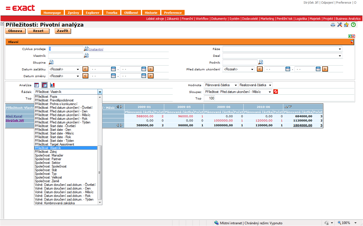363x226 pixels.
Task: Open lookup icon next to Cyklus prodeje field
Action: coord(86,49)
